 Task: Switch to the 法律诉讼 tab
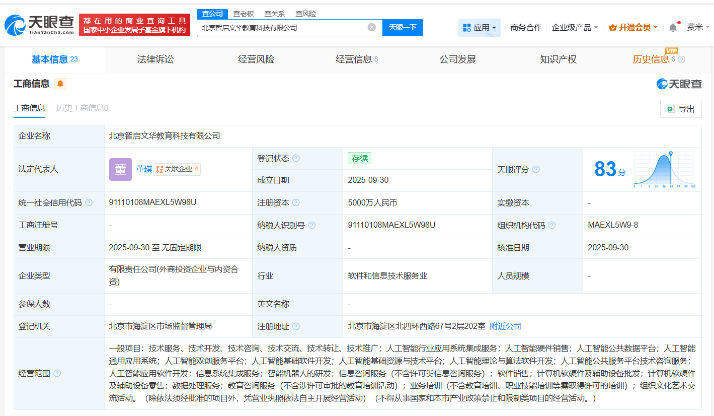click(155, 59)
